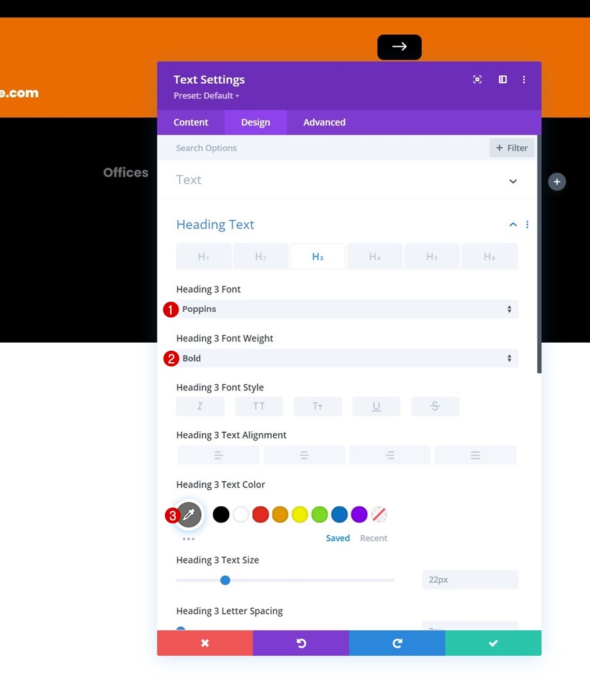590x692 pixels.
Task: Open Heading Text section options menu
Action: (x=528, y=225)
